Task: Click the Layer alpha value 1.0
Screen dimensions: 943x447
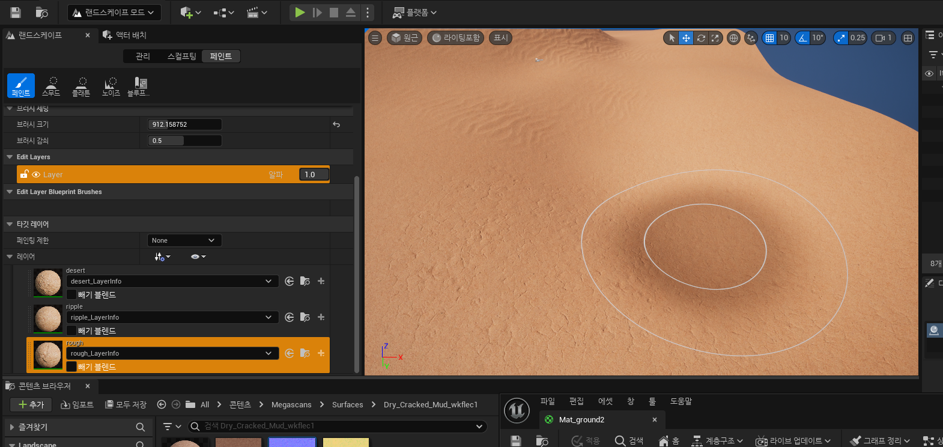Action: pos(314,174)
